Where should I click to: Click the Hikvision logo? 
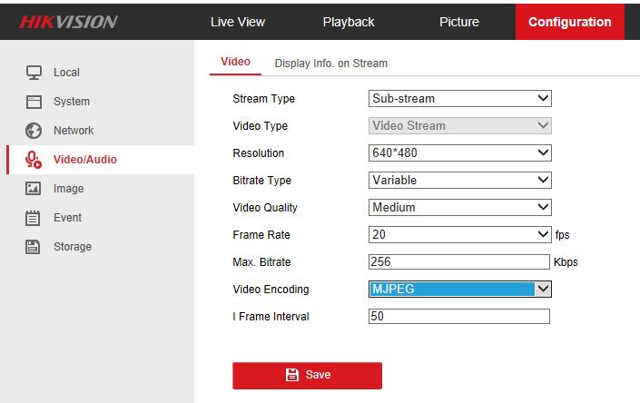click(x=68, y=22)
